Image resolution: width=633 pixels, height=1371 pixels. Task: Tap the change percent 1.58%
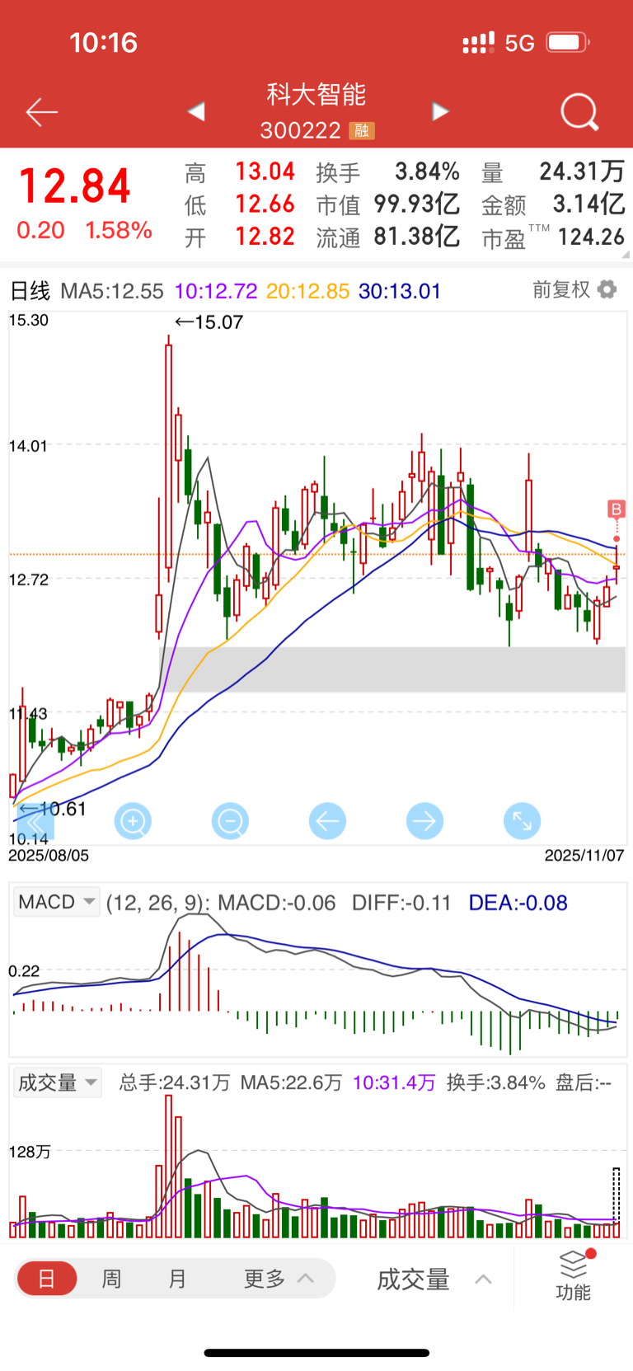point(119,230)
